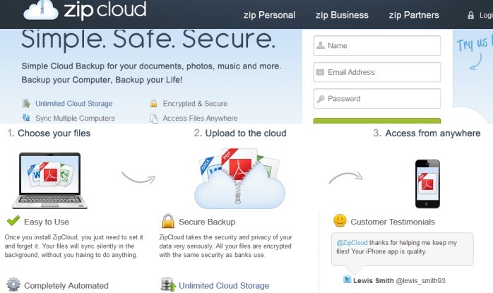Click the database icon beside Unlimited Cloud Storage heading

pos(168,284)
